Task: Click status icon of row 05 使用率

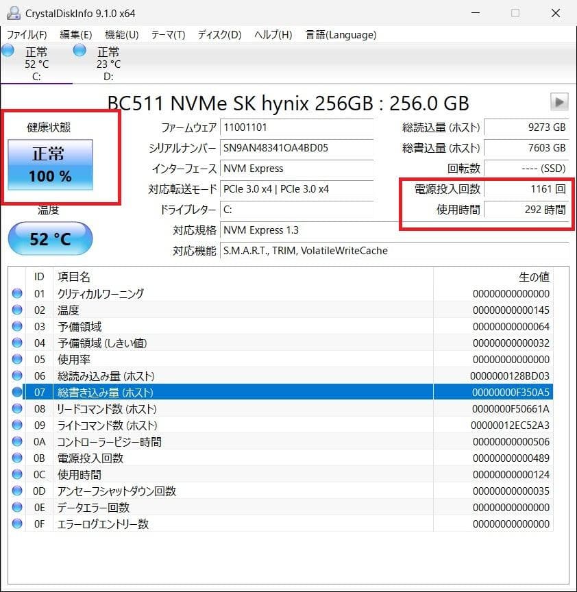Action: point(17,359)
